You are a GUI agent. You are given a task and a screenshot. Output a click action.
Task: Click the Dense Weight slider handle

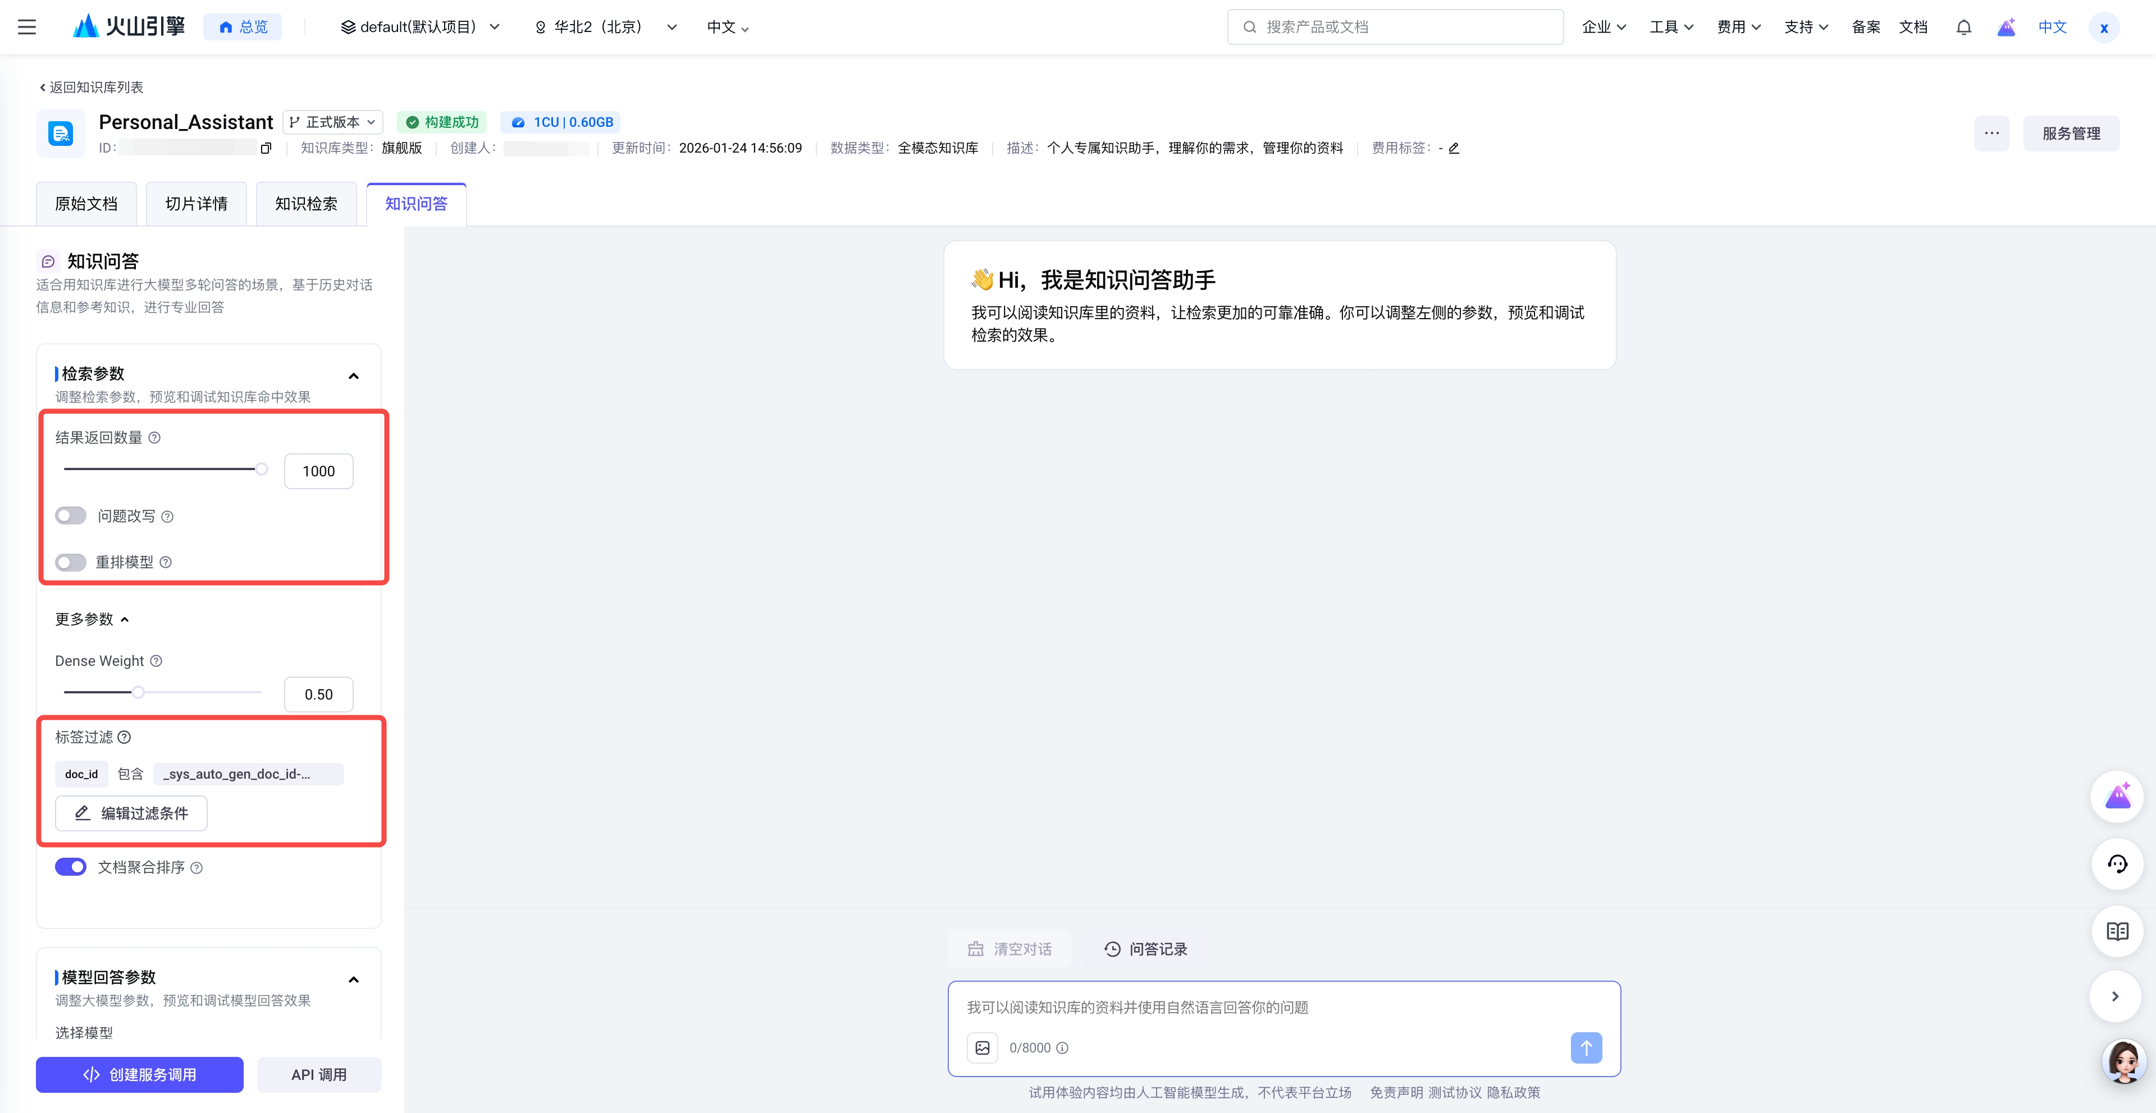[x=138, y=692]
